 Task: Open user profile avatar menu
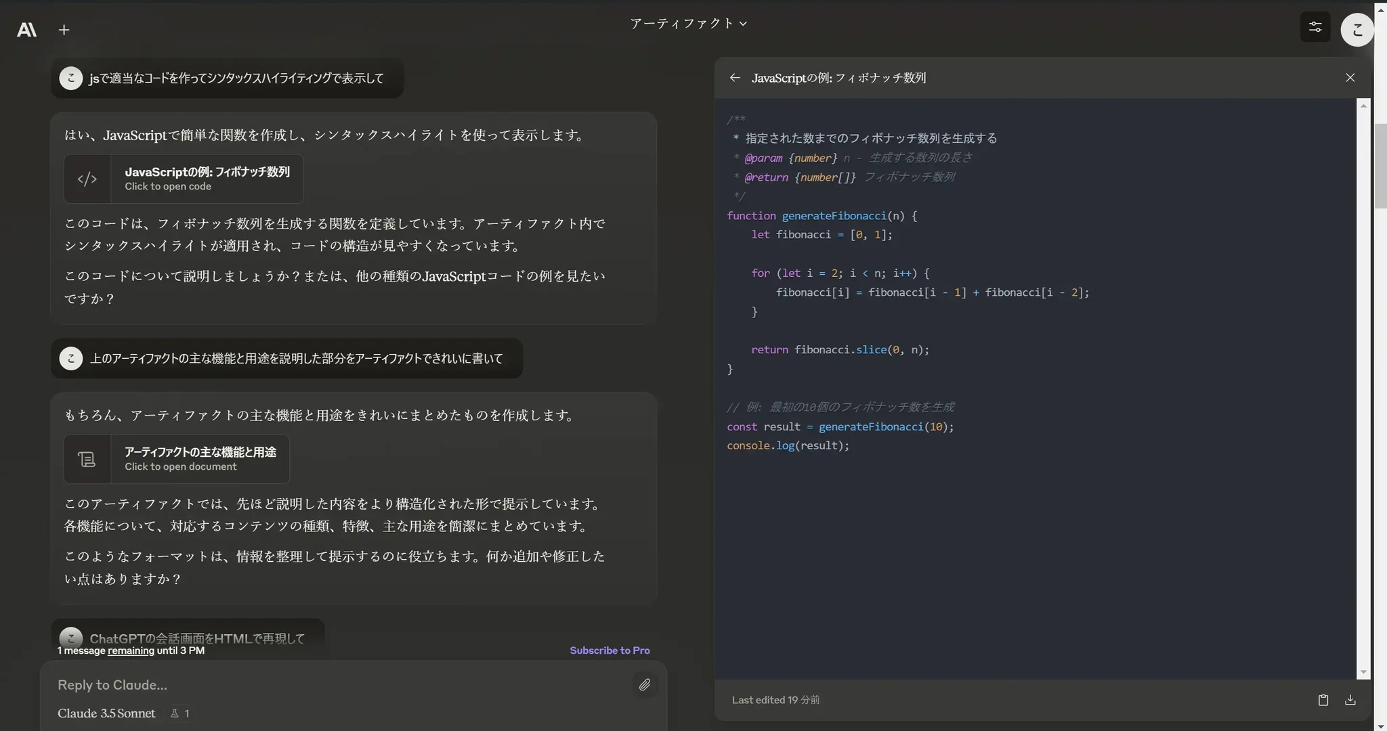click(x=1357, y=30)
